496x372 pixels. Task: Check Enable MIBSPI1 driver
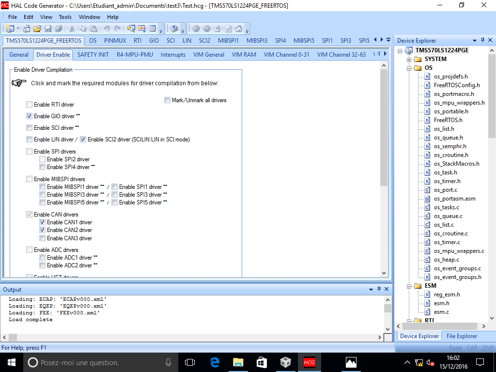43,187
